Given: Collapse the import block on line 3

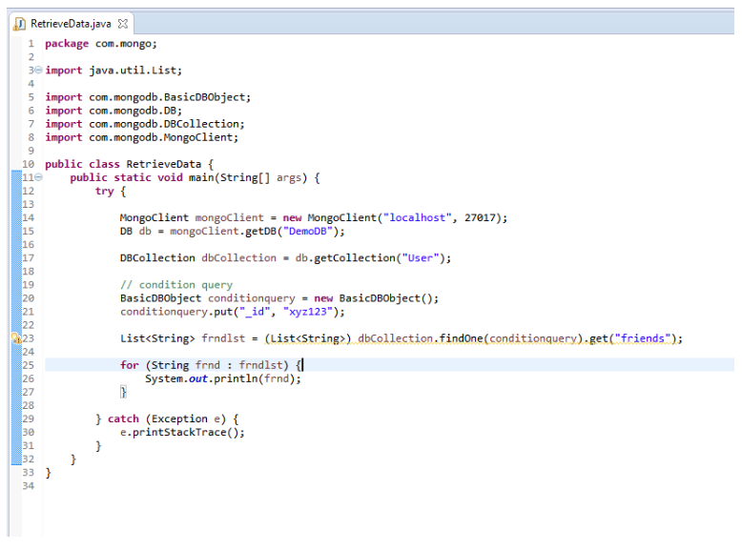Looking at the screenshot, I should (37, 71).
